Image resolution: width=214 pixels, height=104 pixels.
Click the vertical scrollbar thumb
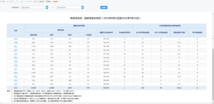pos(213,74)
